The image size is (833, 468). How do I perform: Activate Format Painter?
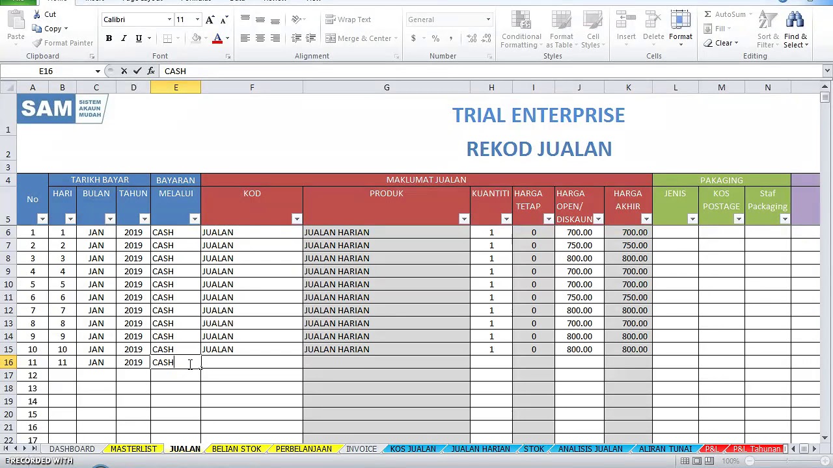tap(62, 43)
